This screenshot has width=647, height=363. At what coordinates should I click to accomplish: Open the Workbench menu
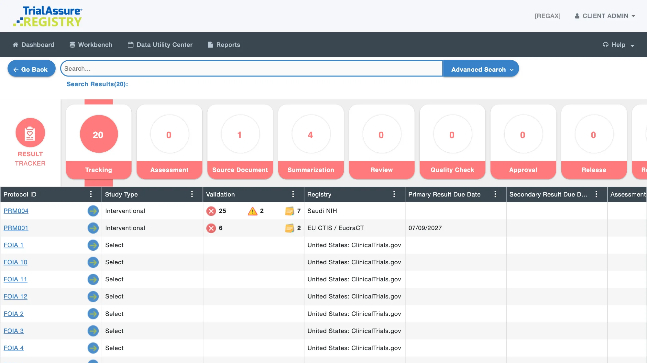[x=91, y=45]
